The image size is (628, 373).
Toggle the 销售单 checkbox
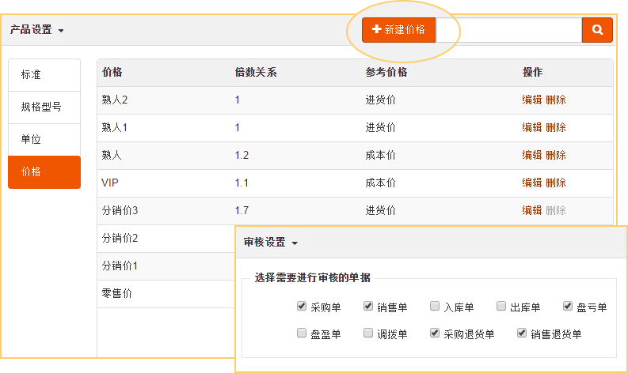click(x=368, y=307)
